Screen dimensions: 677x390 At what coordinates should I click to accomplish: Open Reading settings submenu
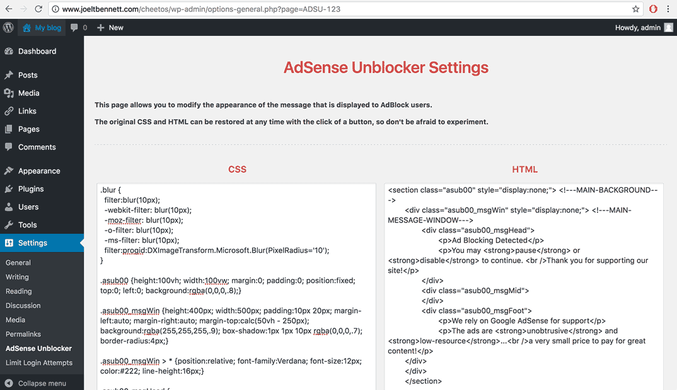tap(18, 291)
